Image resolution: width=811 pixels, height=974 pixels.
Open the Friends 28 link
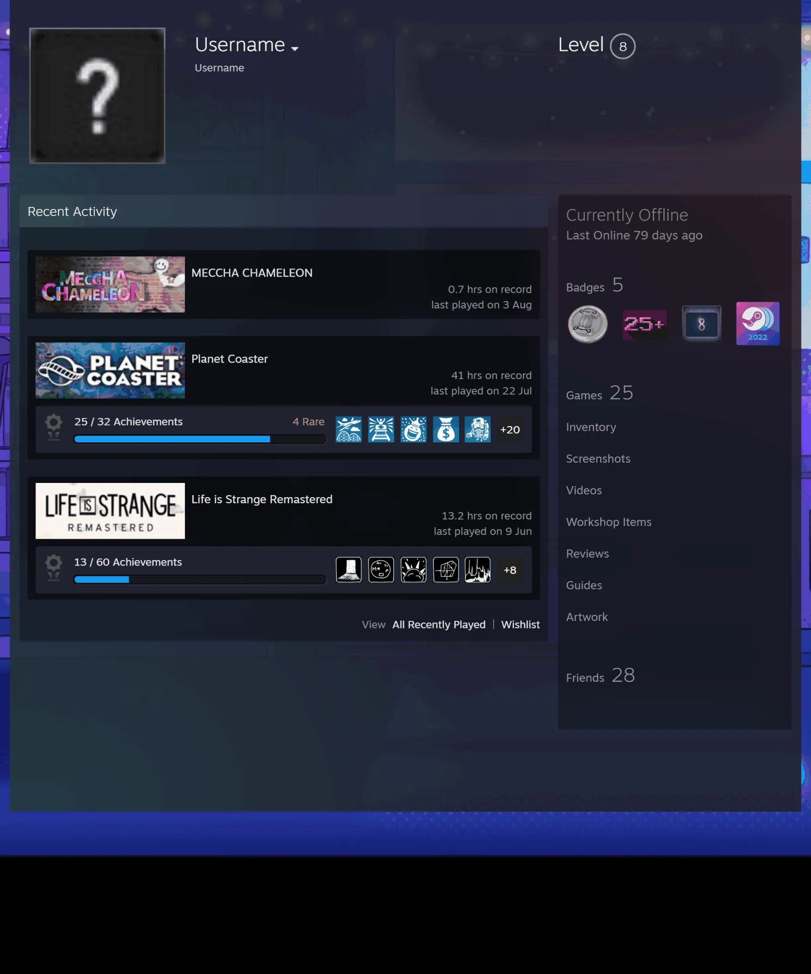click(x=601, y=676)
